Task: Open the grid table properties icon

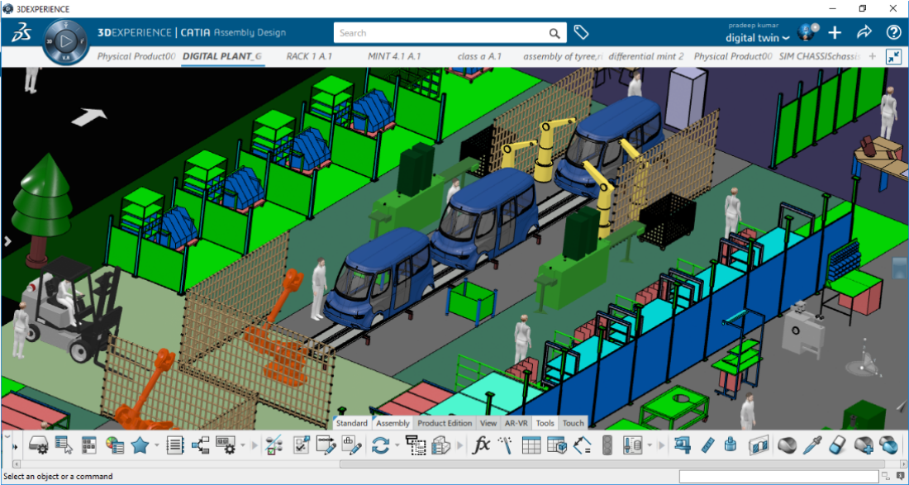Action: click(x=88, y=445)
